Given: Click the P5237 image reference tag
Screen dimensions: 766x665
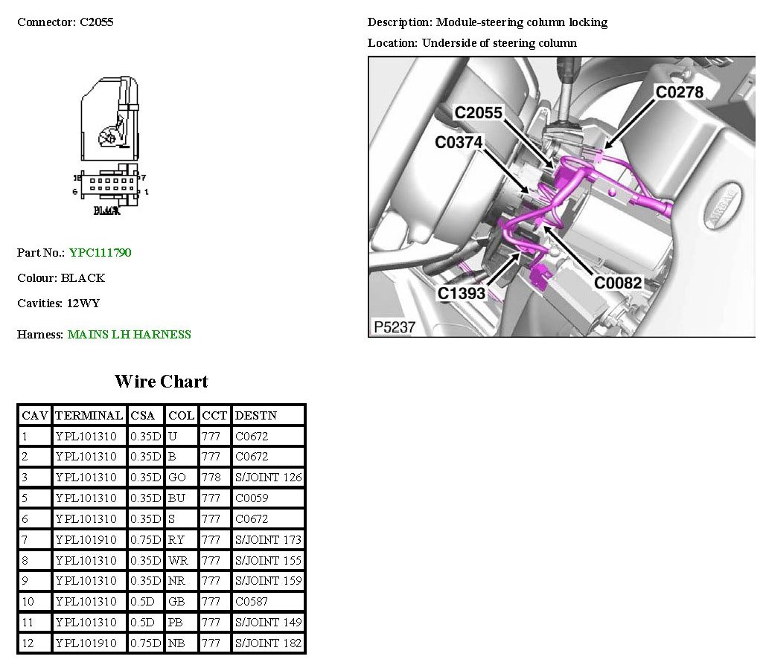Looking at the screenshot, I should pos(395,327).
